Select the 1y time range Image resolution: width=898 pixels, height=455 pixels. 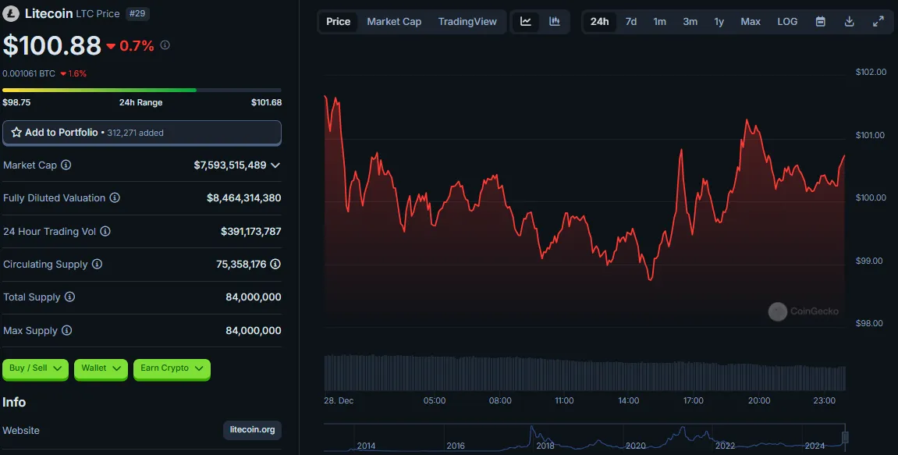coord(719,22)
